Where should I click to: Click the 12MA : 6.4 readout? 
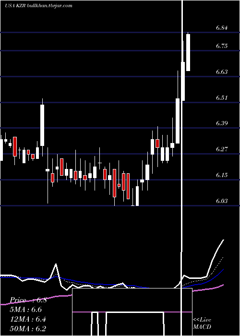point(28,319)
